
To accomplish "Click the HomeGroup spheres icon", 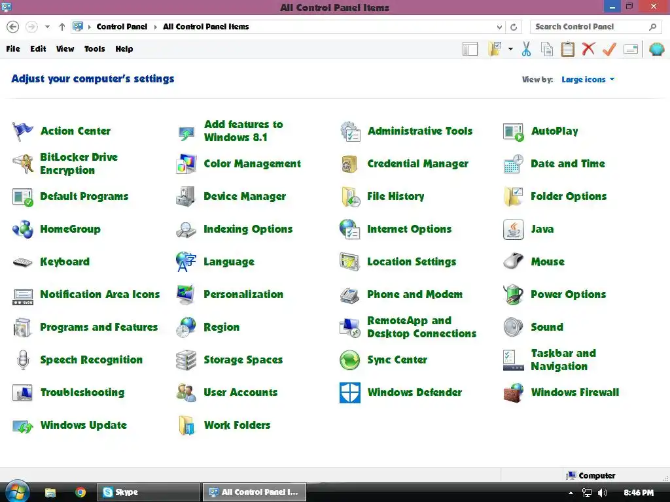I will tap(23, 229).
